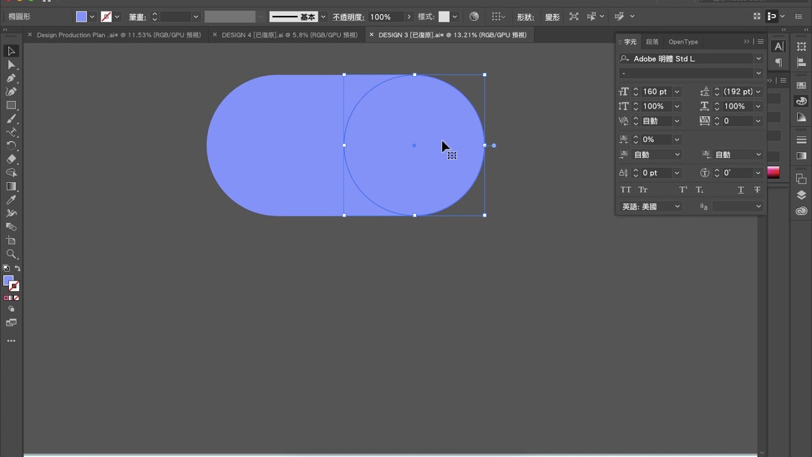Viewport: 812px width, 457px height.
Task: Open the Stroke panel icon
Action: [801, 140]
